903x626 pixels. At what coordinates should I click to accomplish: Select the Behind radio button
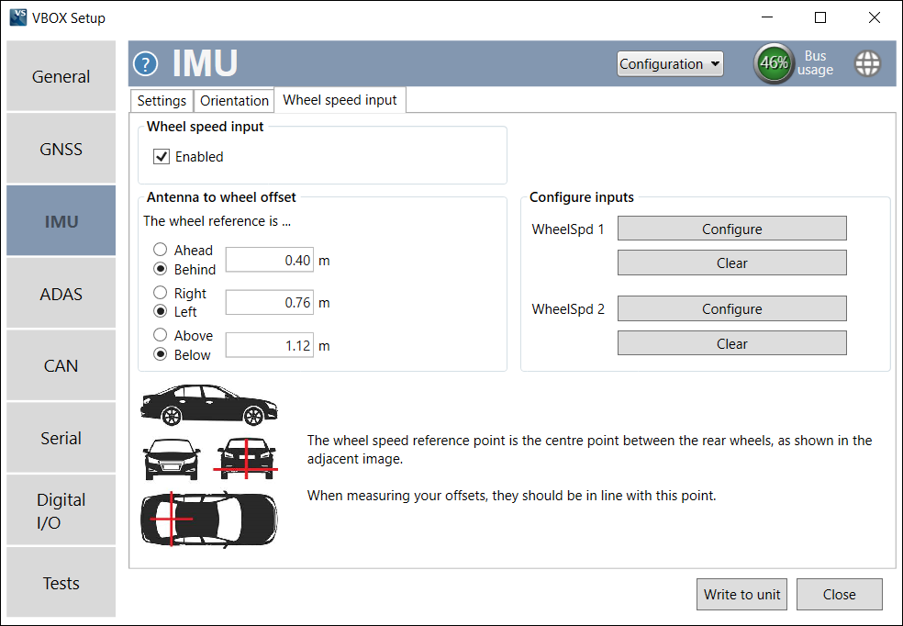160,269
